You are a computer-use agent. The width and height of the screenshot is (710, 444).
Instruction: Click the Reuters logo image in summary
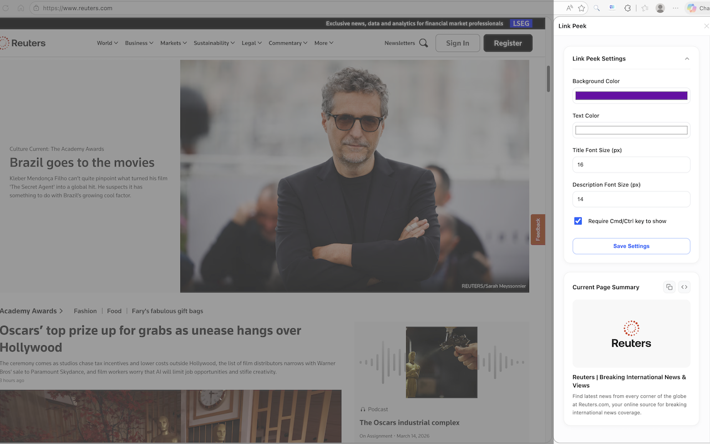pyautogui.click(x=631, y=334)
